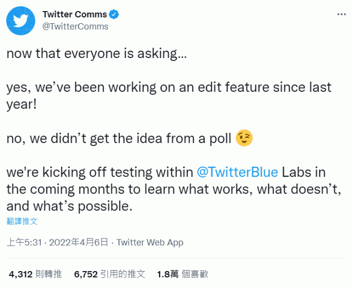Viewport: 353px width, 288px height.
Task: Open the Twitter Web App source link
Action: click(x=150, y=243)
